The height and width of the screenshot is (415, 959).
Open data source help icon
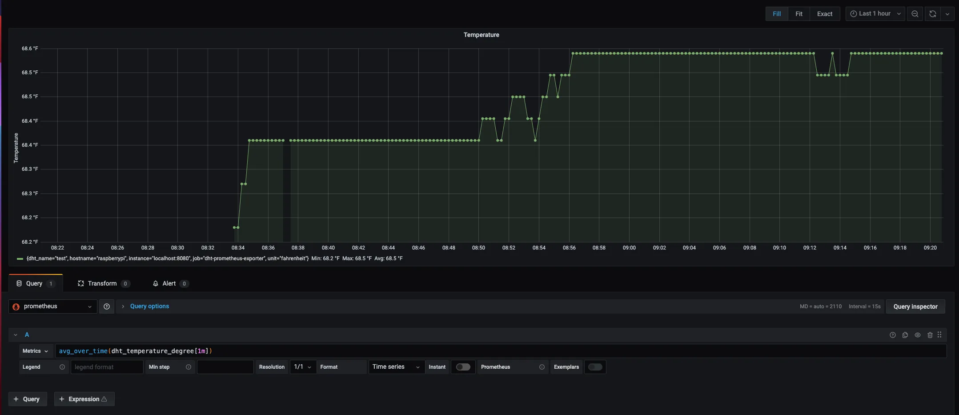point(107,306)
